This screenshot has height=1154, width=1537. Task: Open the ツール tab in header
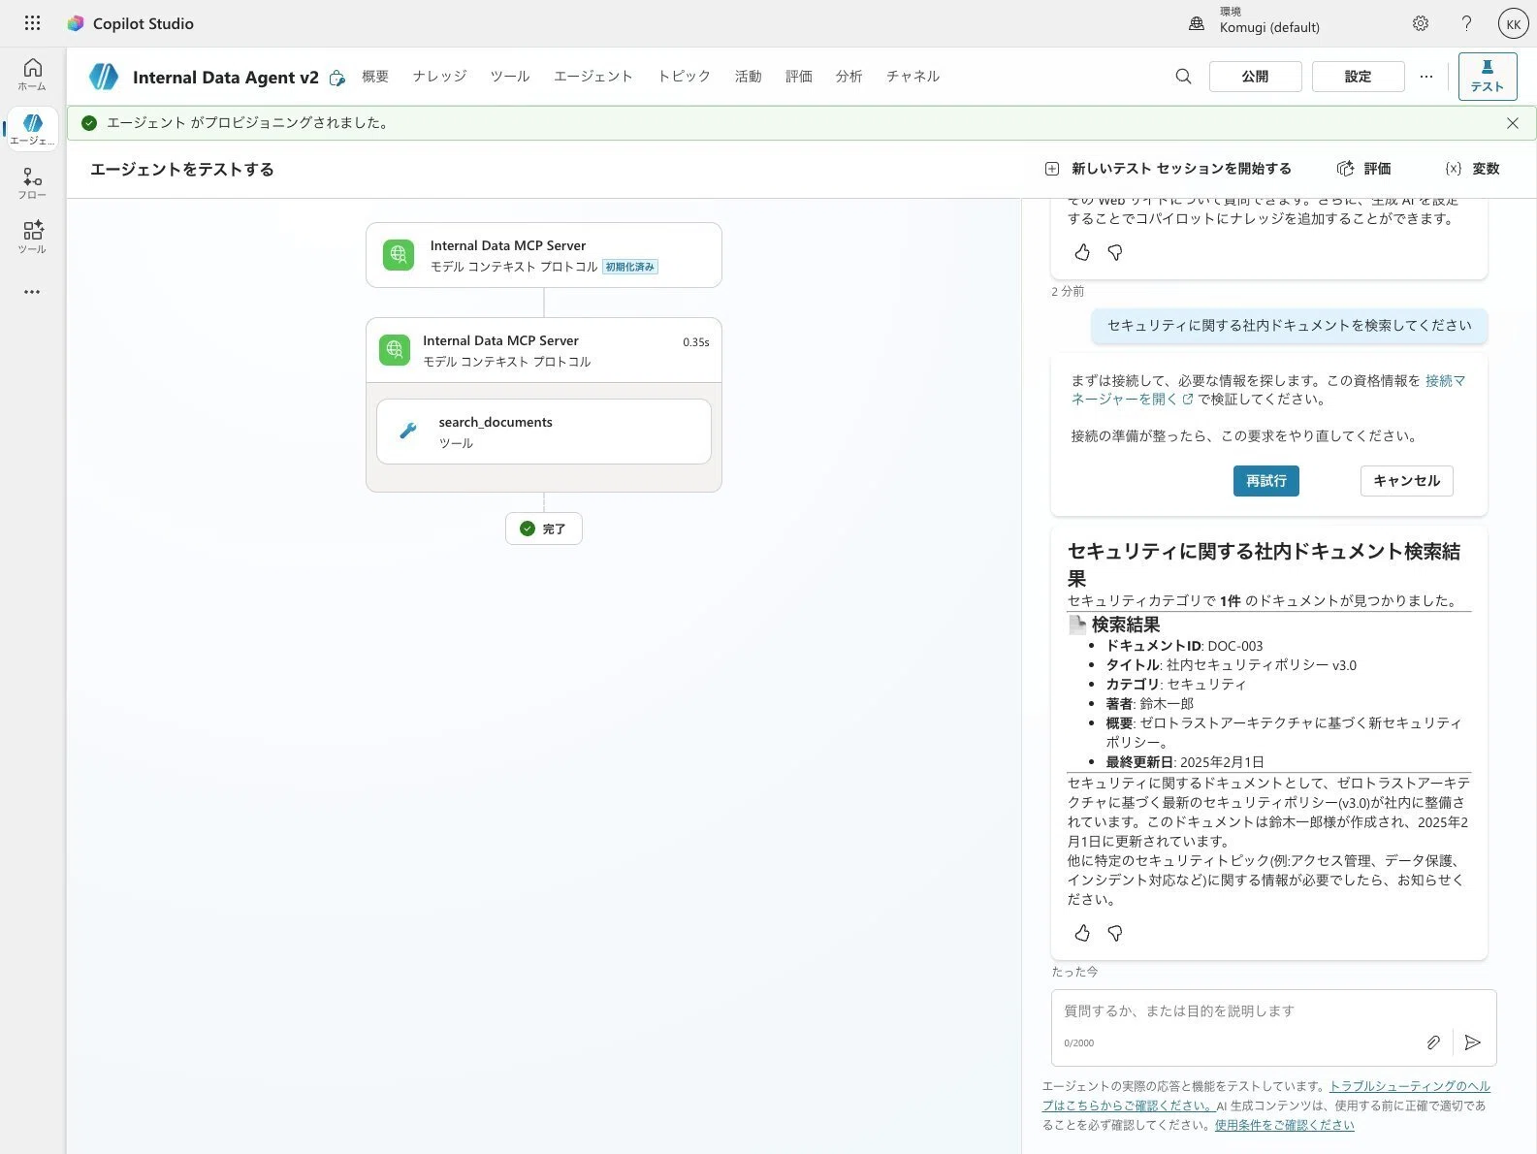click(510, 77)
